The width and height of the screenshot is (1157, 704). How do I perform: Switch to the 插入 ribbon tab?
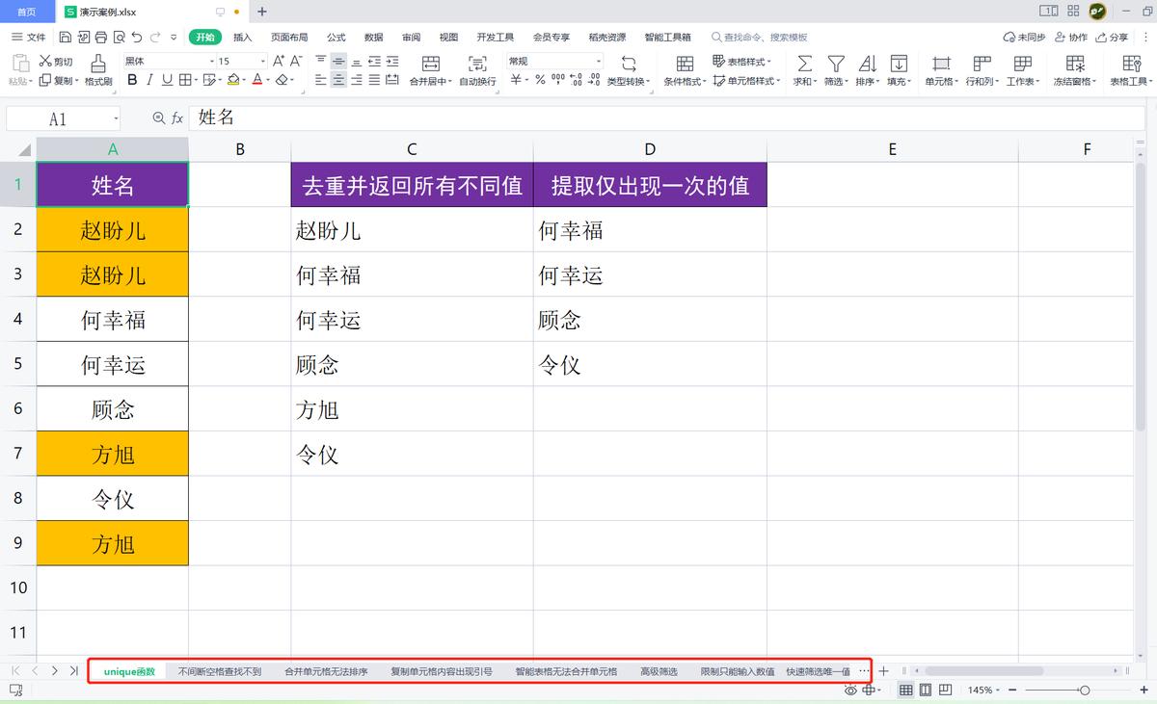pyautogui.click(x=242, y=37)
